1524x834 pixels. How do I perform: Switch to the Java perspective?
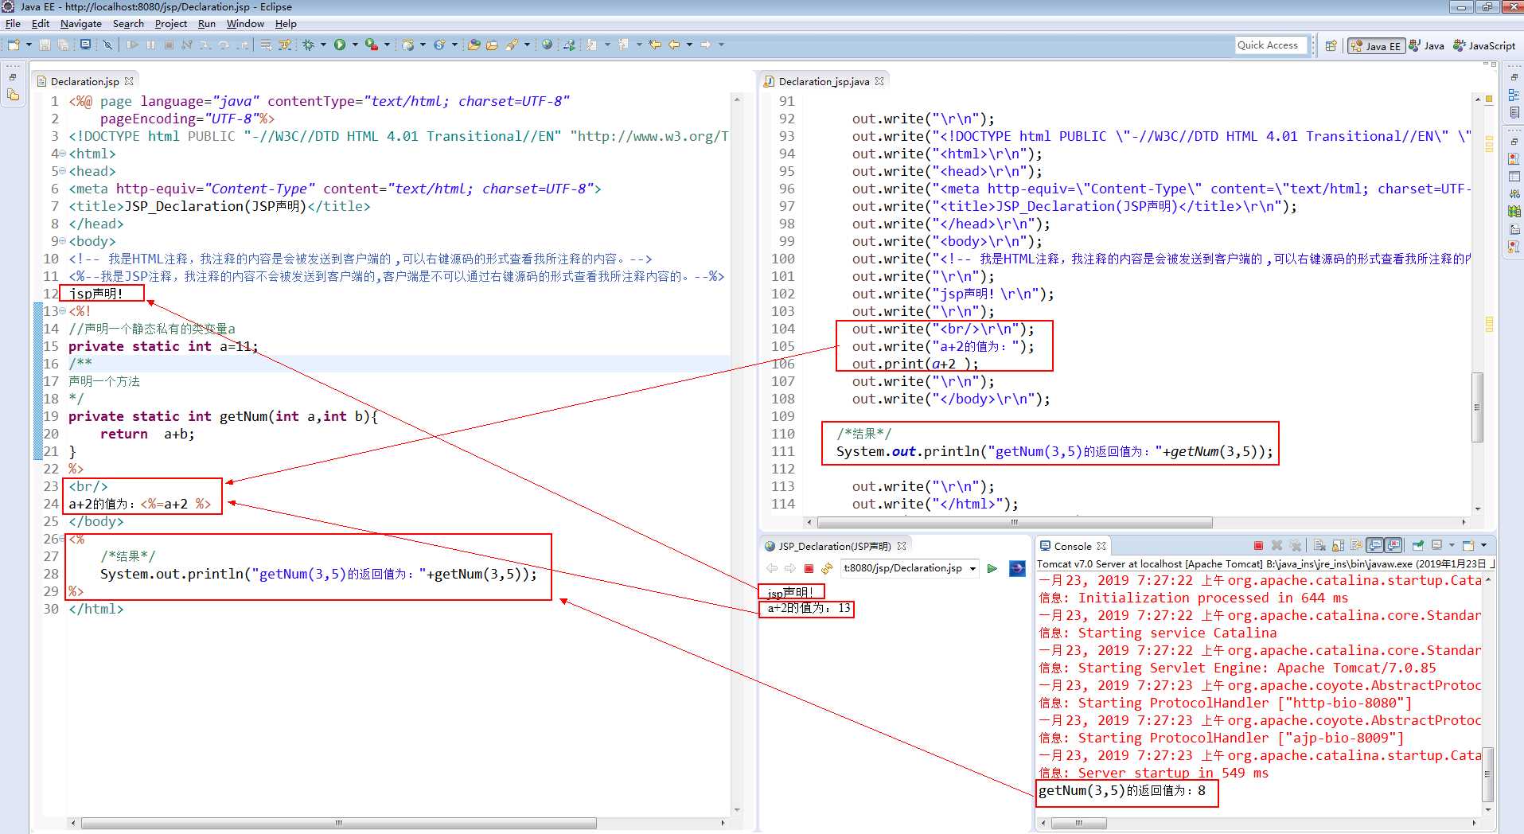click(1427, 46)
